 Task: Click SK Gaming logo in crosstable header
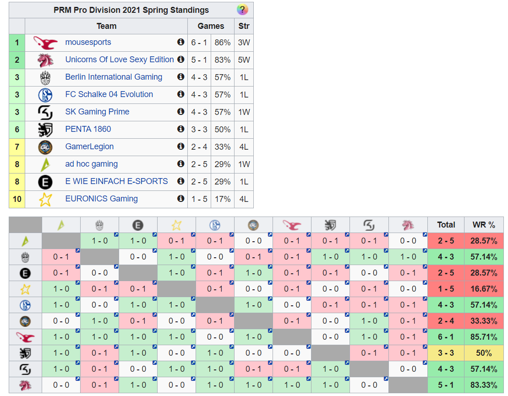coord(369,225)
